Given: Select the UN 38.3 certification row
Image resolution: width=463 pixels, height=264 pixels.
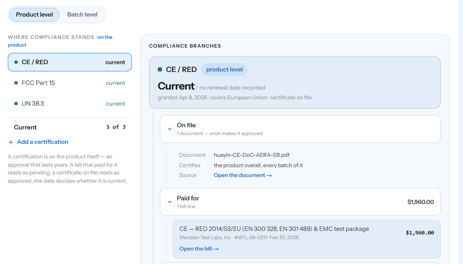Looking at the screenshot, I should [70, 104].
